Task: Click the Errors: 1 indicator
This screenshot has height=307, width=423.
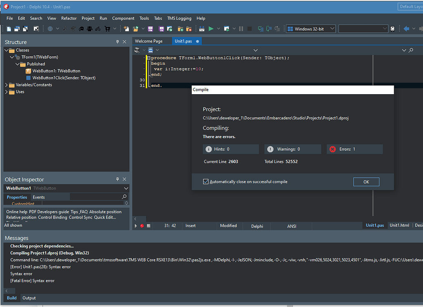Action: 354,149
